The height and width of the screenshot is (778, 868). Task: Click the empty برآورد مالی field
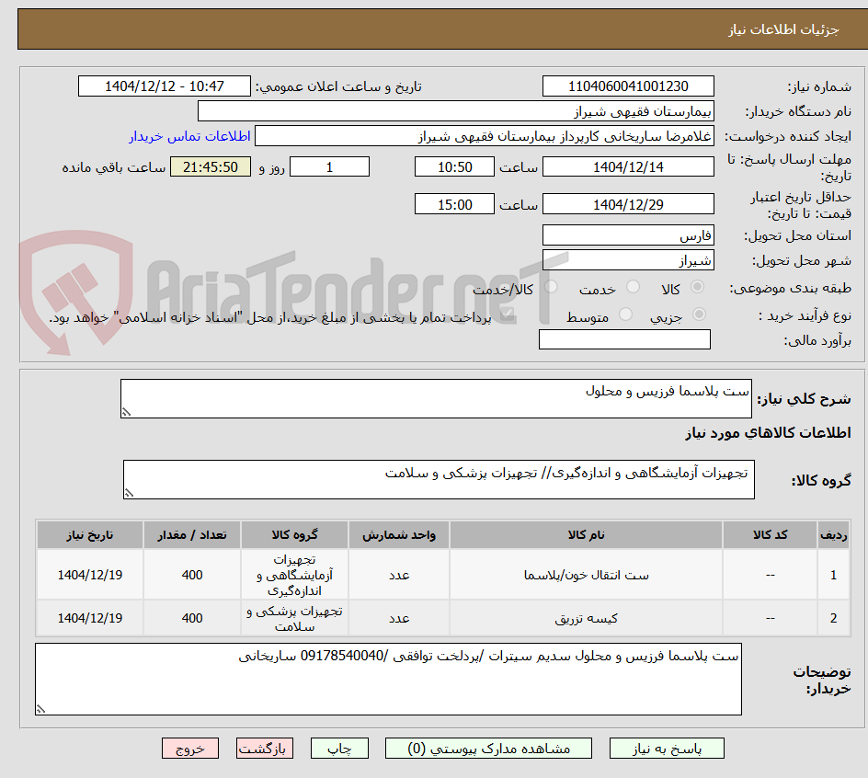coord(624,339)
